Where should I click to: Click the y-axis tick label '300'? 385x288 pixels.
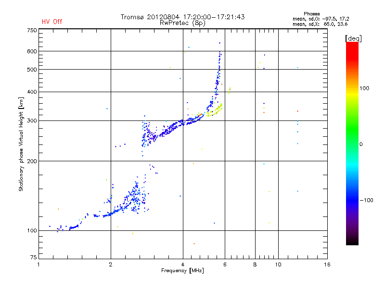point(32,121)
